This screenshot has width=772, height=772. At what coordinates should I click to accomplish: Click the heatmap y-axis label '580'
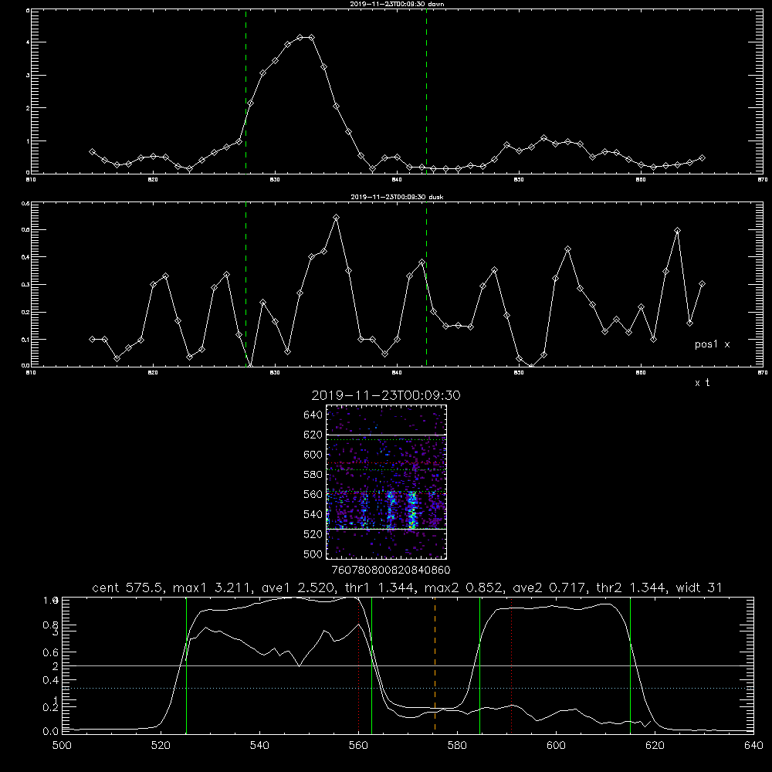coord(313,475)
